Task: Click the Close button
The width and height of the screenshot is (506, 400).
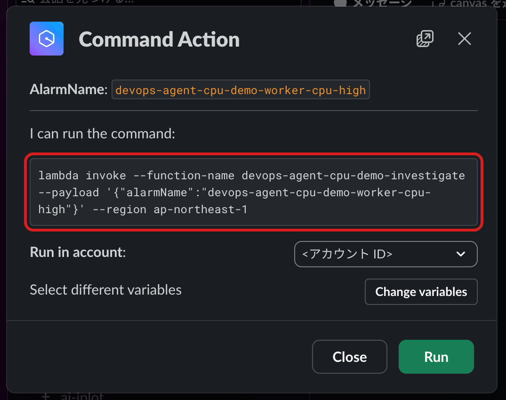Action: click(349, 357)
